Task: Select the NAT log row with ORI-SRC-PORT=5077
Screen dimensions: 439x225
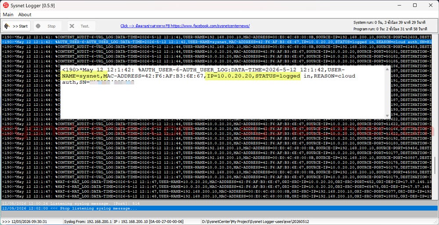Action: click(x=216, y=191)
